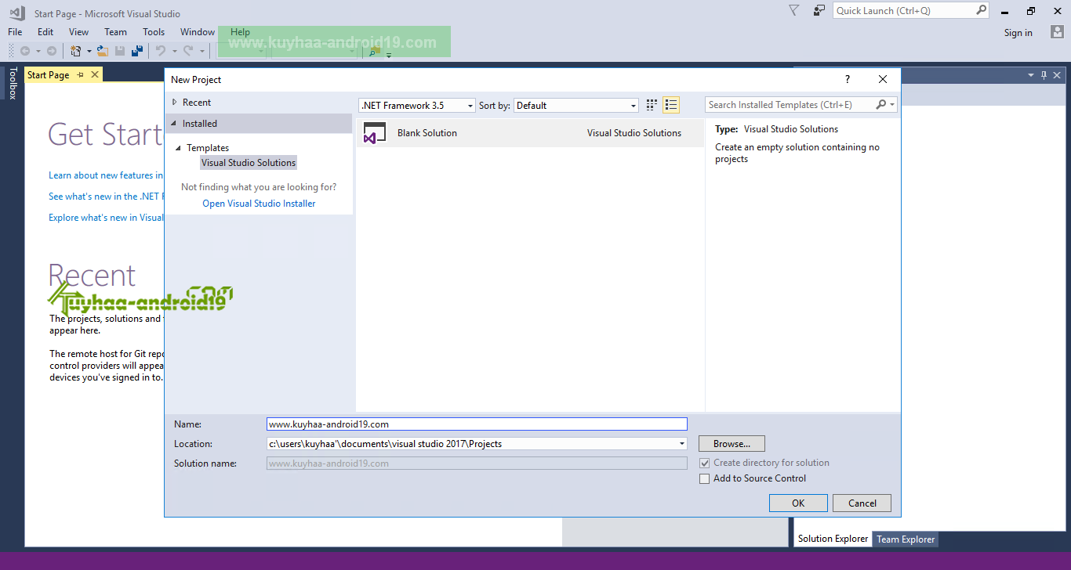Enable Add to Source Control checkbox

coord(705,478)
